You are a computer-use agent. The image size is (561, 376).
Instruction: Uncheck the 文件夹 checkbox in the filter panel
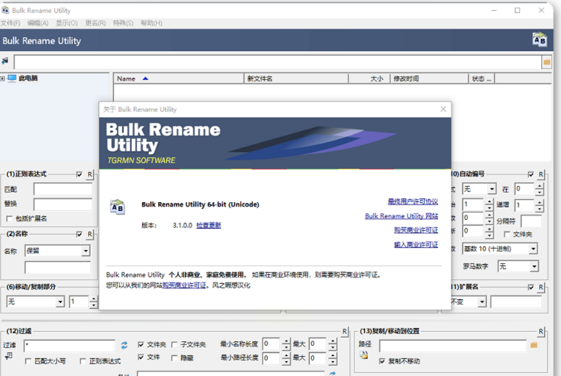(141, 345)
